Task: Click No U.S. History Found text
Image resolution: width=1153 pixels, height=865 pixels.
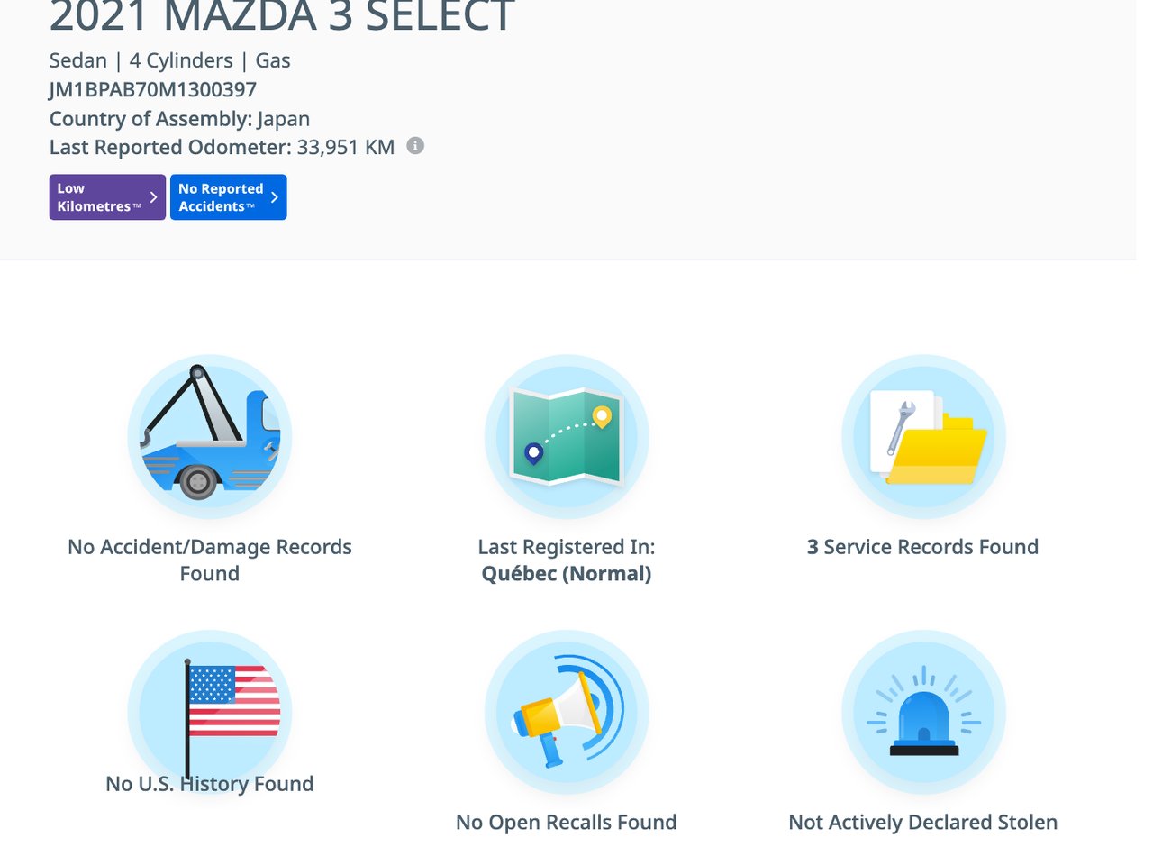Action: click(210, 784)
